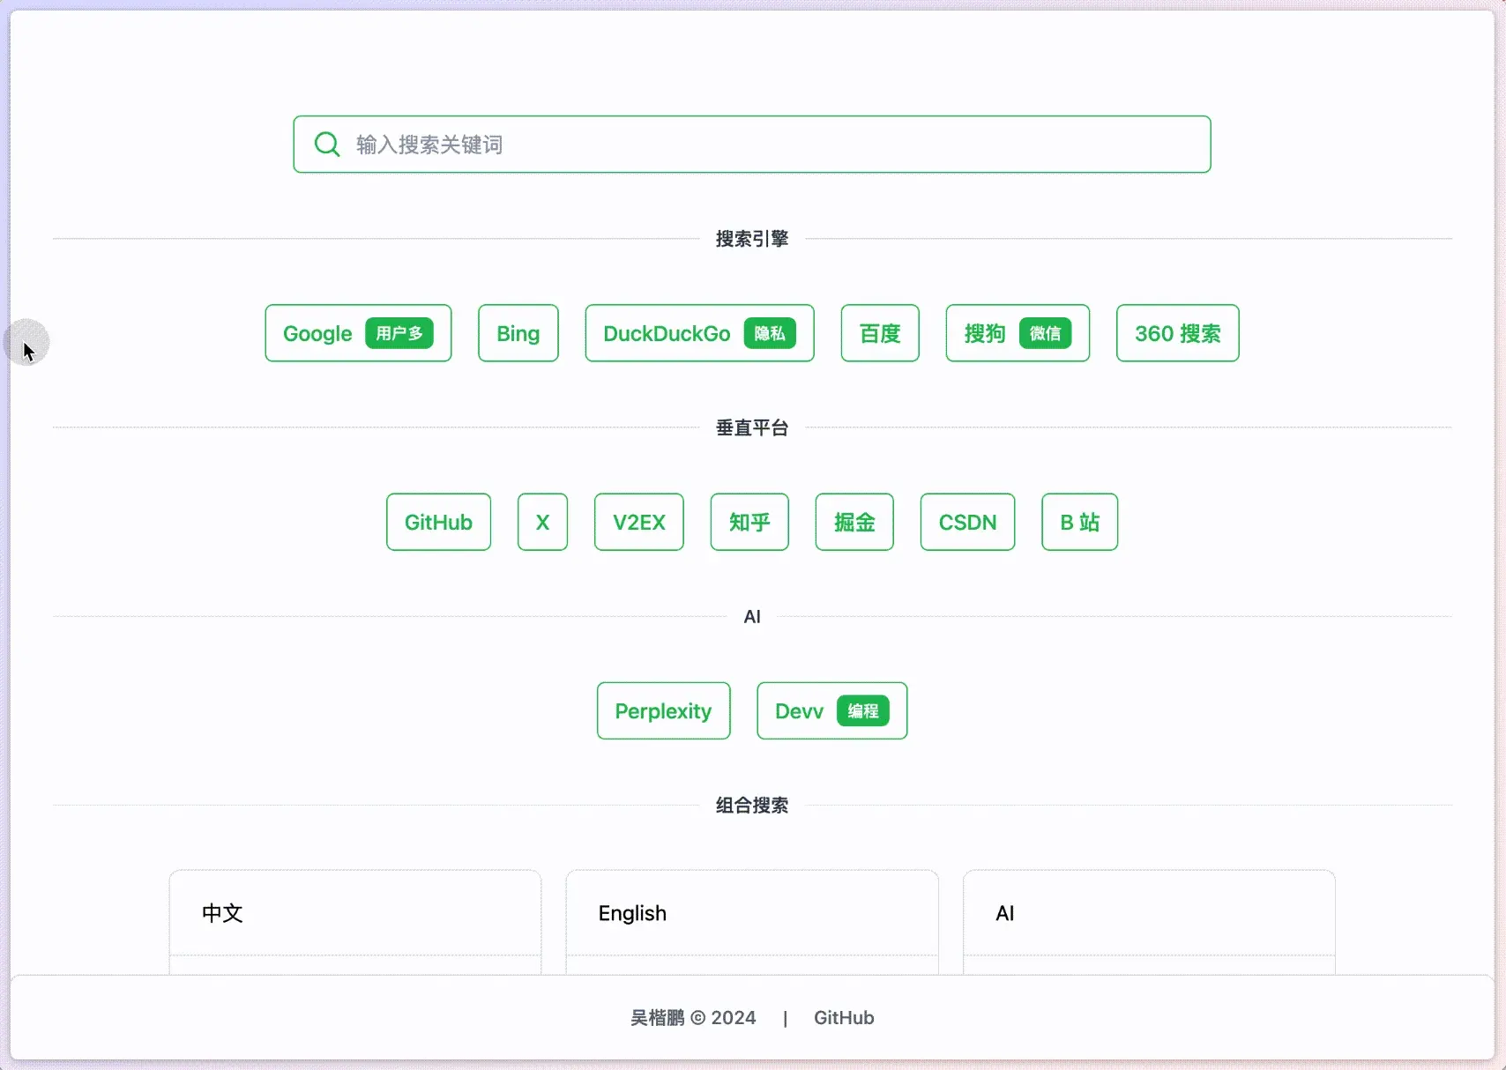
Task: Choose the 360 搜索 button
Action: [1178, 333]
